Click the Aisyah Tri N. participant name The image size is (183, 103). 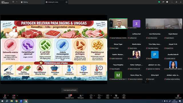[x=173, y=44]
